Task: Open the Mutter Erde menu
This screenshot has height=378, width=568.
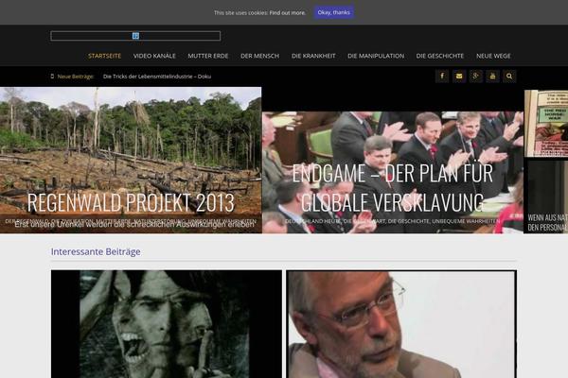Action: [x=208, y=56]
